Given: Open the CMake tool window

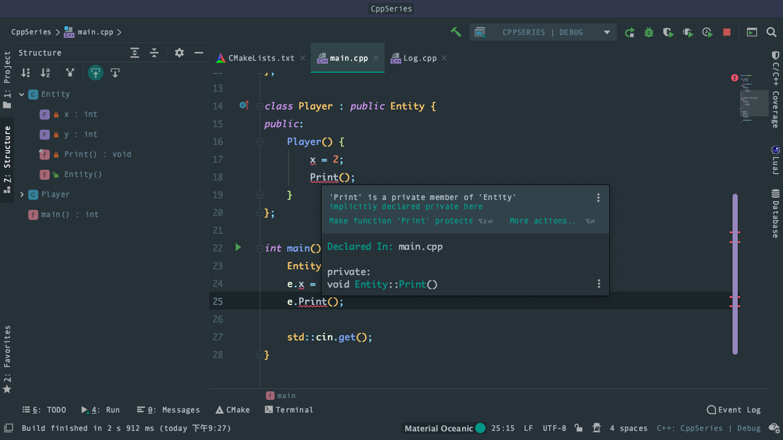Looking at the screenshot, I should tap(233, 410).
